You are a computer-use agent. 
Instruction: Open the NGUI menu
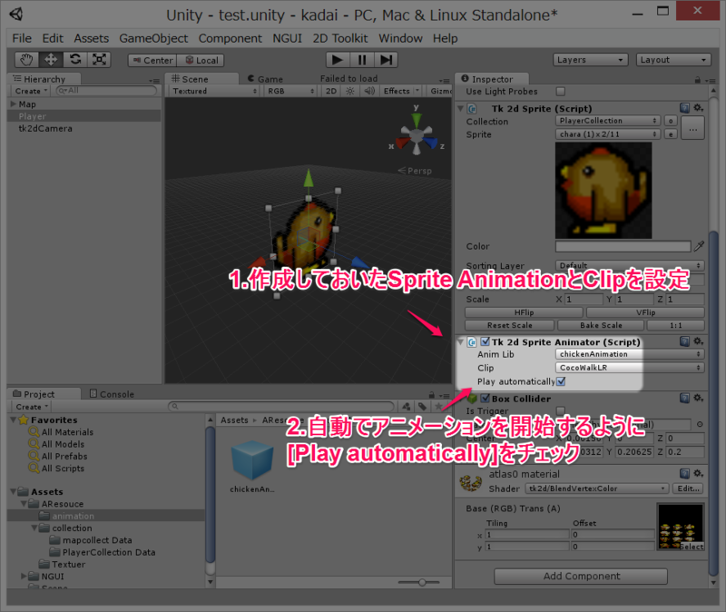pyautogui.click(x=287, y=38)
